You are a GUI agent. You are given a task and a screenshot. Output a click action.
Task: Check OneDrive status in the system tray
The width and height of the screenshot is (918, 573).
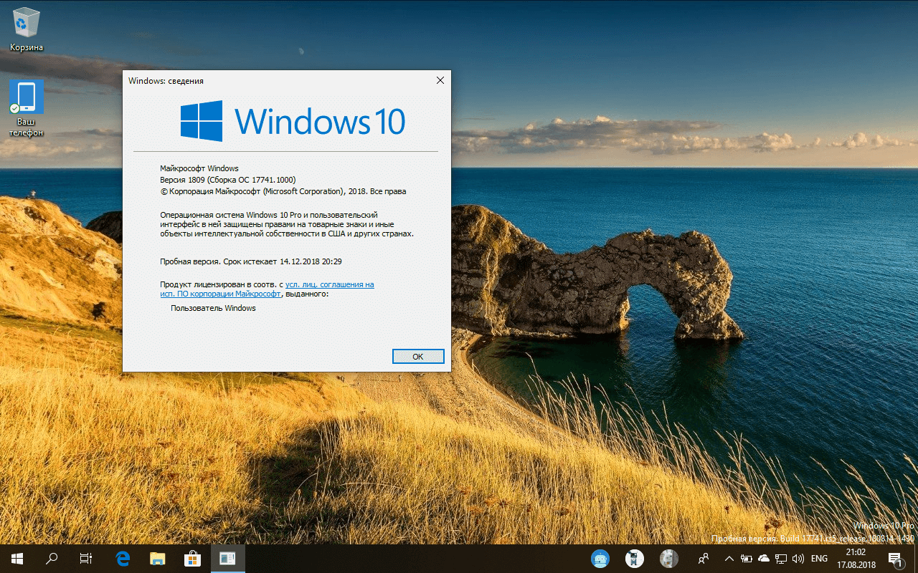(763, 558)
